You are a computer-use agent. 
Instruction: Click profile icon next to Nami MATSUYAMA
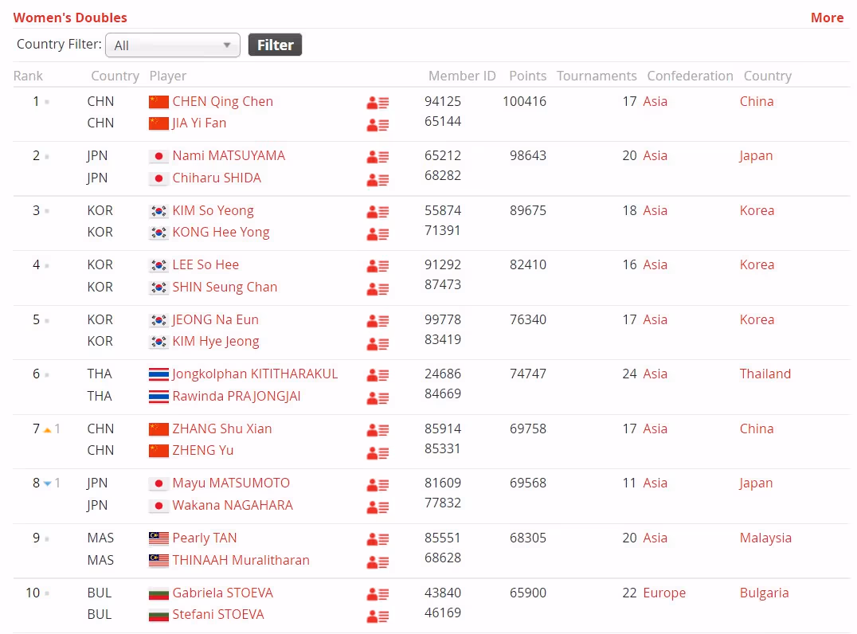tap(378, 157)
